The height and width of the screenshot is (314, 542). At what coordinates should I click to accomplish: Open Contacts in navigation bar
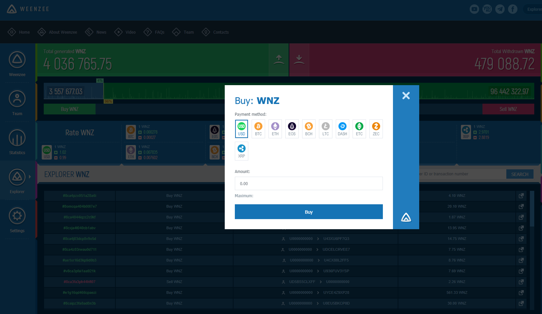click(x=215, y=32)
